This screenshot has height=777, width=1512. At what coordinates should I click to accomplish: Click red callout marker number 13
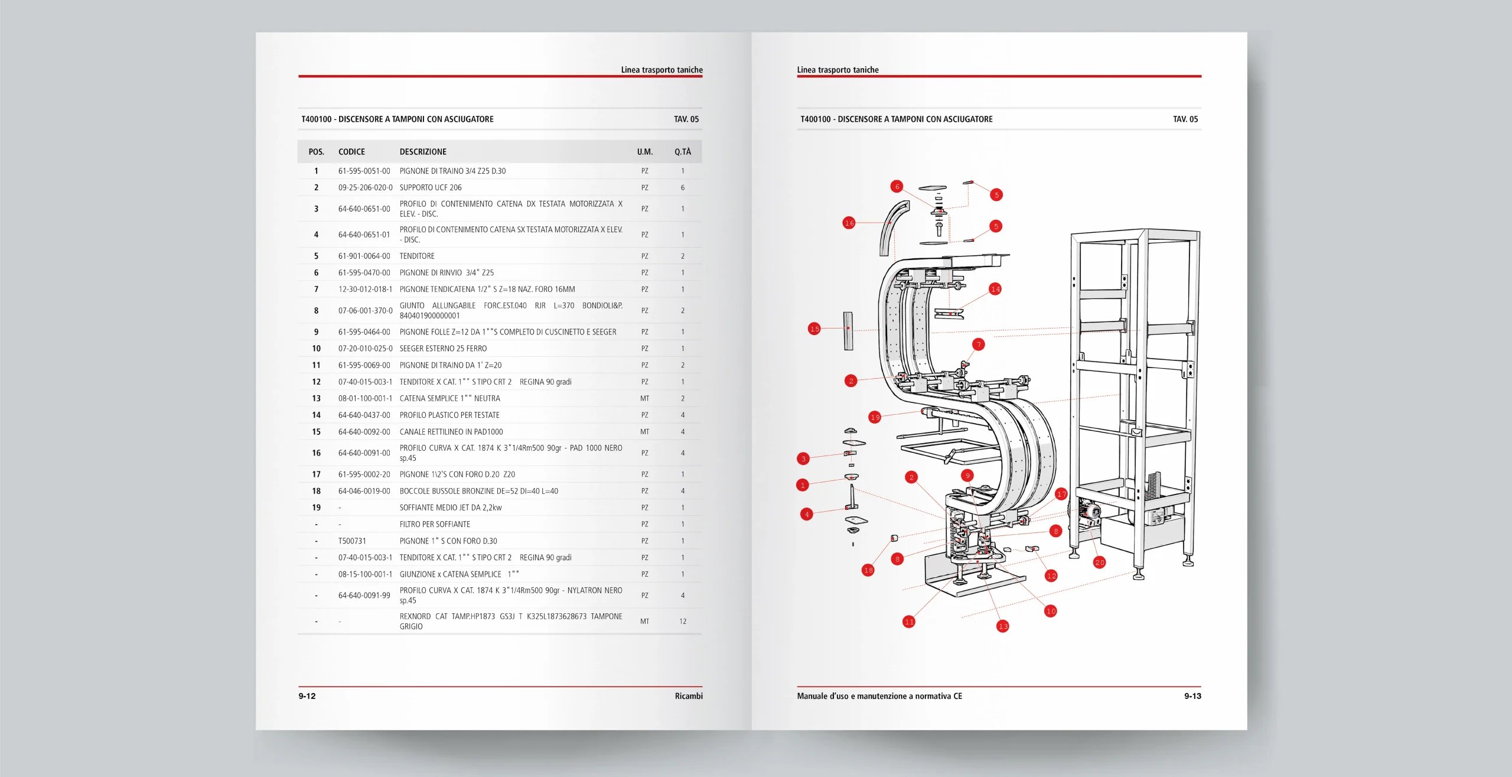pyautogui.click(x=1003, y=626)
